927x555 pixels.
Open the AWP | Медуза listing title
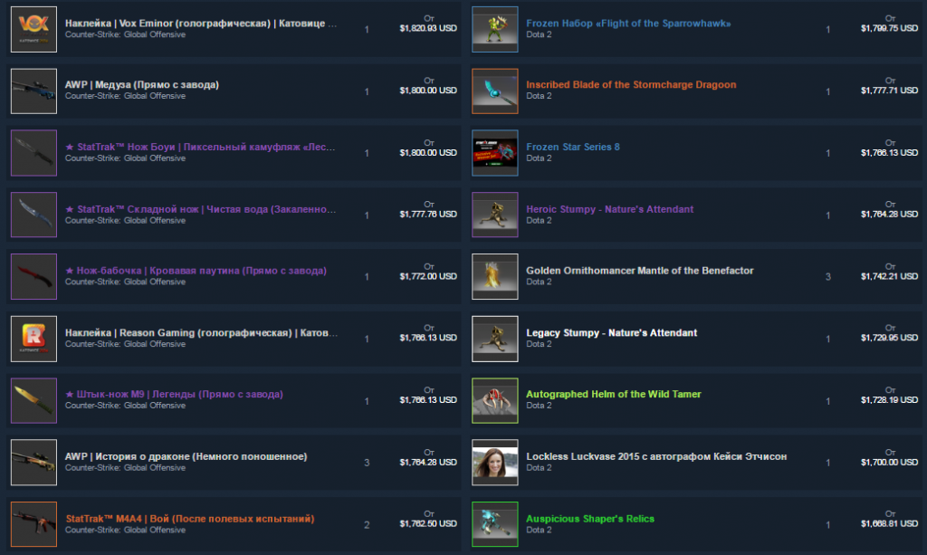coord(142,84)
